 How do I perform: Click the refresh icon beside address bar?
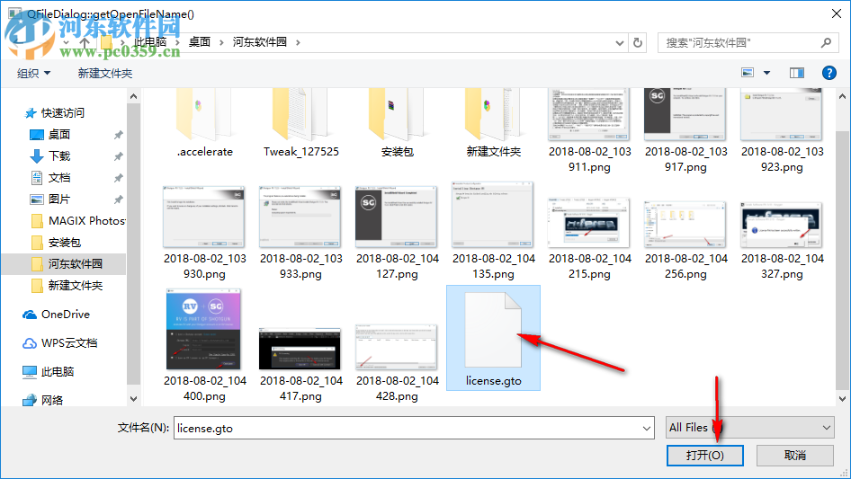point(639,42)
